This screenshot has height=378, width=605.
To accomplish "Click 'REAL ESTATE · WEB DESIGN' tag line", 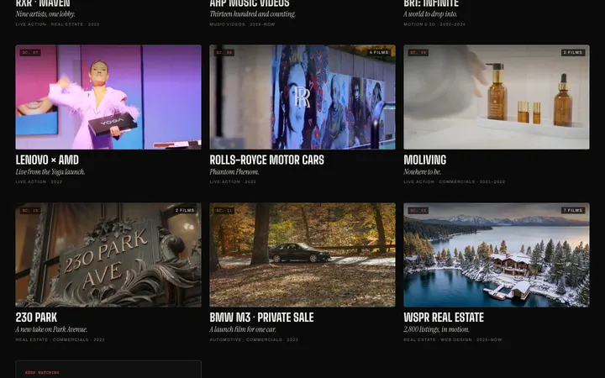I will (453, 340).
